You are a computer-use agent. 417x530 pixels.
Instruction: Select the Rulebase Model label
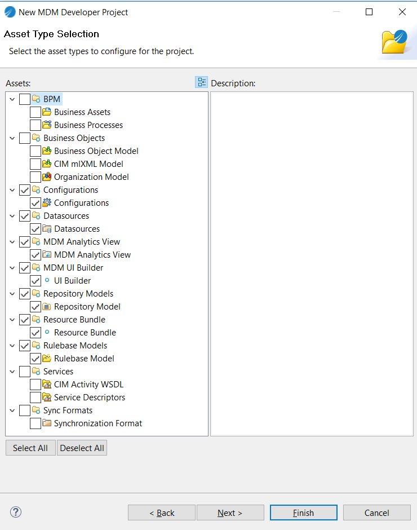pos(84,358)
